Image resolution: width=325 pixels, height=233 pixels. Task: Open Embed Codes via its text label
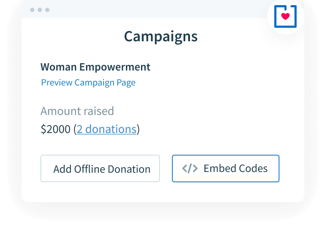point(236,169)
